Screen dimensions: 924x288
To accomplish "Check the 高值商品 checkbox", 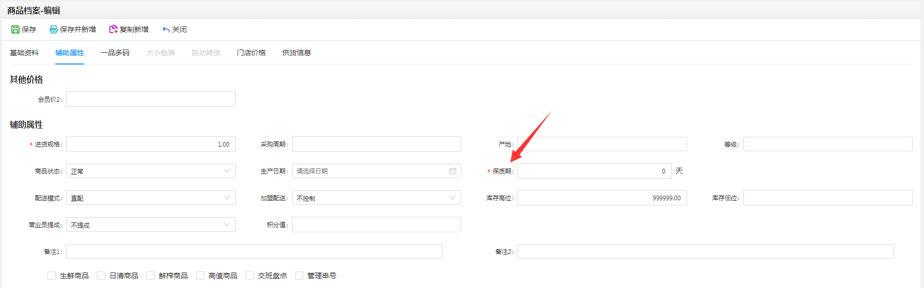I will point(200,276).
